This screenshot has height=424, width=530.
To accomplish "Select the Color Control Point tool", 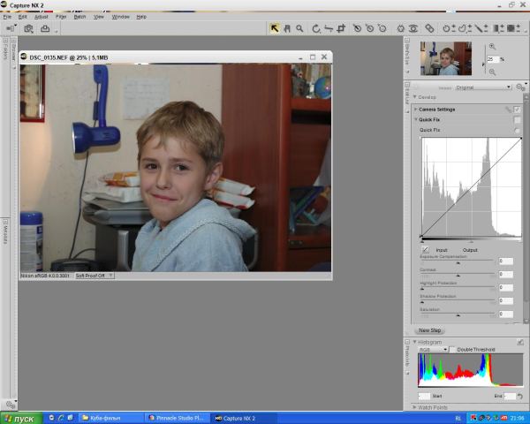I will [x=400, y=29].
